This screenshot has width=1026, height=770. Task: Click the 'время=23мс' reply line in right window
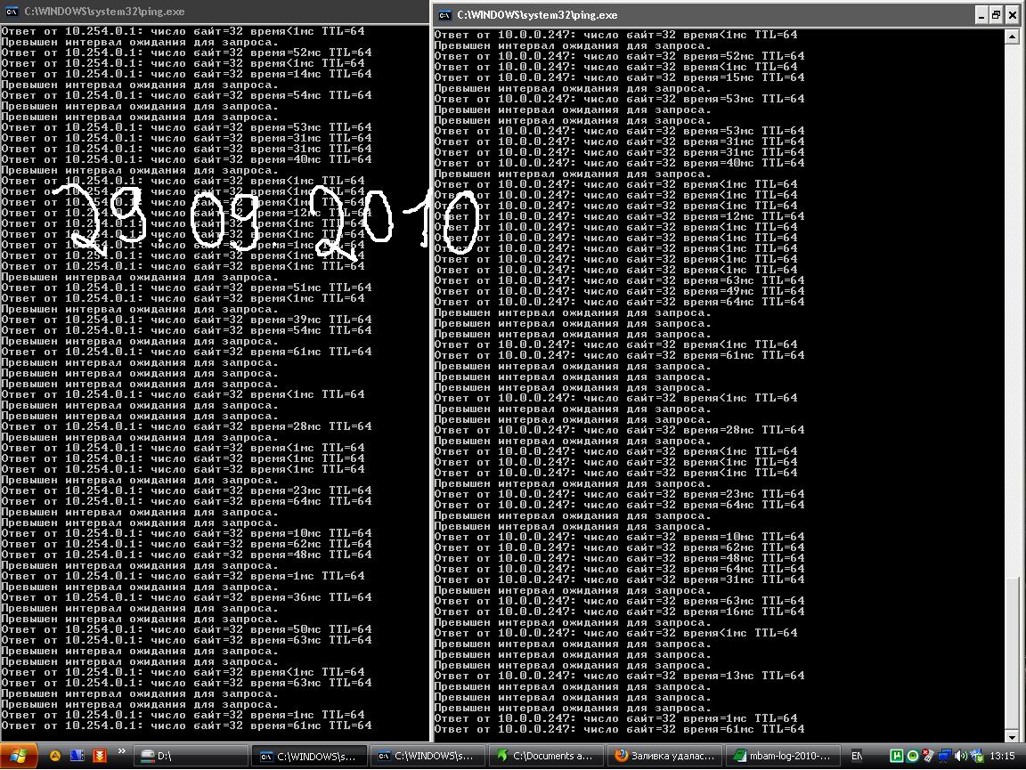click(x=619, y=494)
